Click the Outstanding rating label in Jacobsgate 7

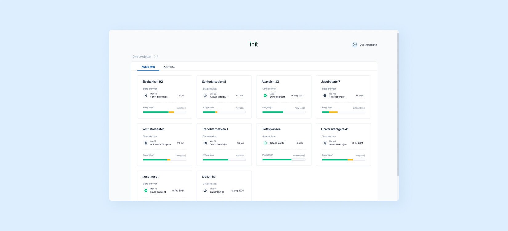coord(358,108)
